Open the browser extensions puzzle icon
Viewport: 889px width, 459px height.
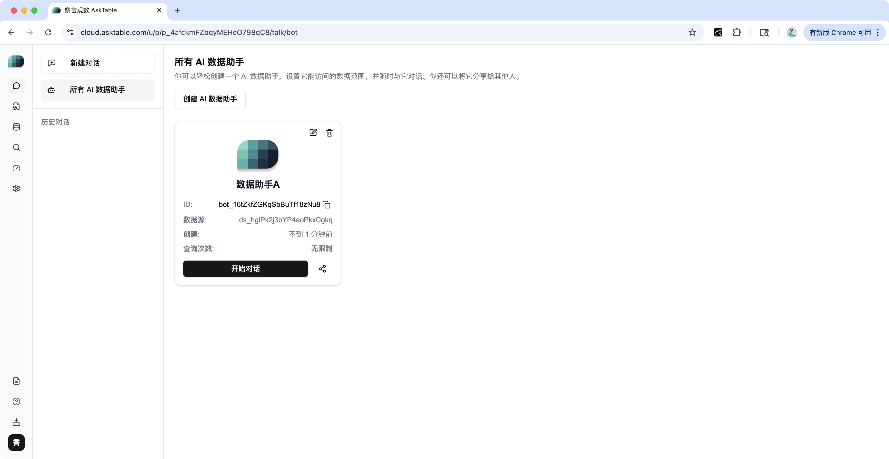(x=737, y=32)
